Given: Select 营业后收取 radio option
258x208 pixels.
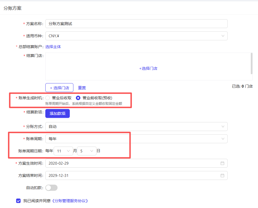Looking at the screenshot, I should 48,98.
